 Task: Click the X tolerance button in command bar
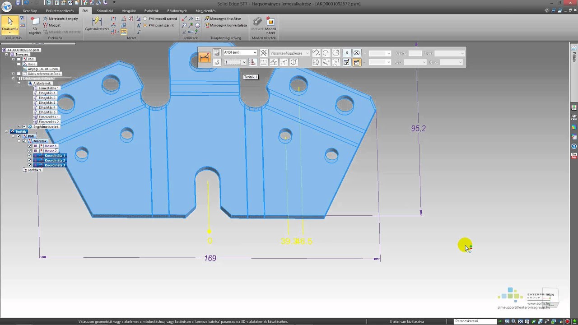[346, 53]
